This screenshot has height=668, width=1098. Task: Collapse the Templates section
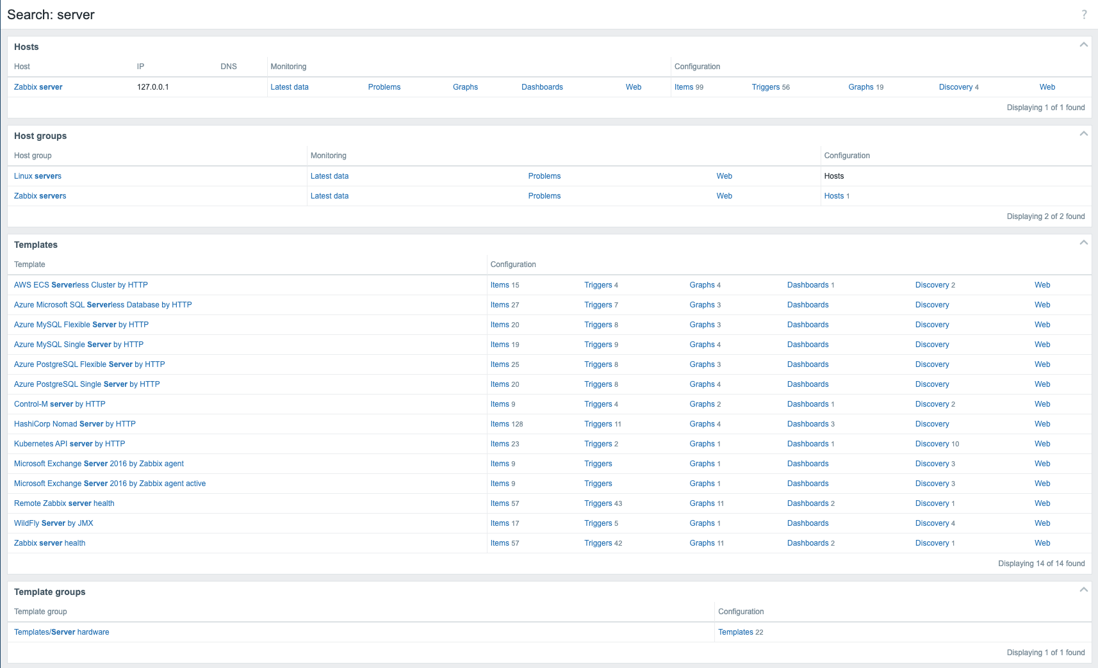1083,243
